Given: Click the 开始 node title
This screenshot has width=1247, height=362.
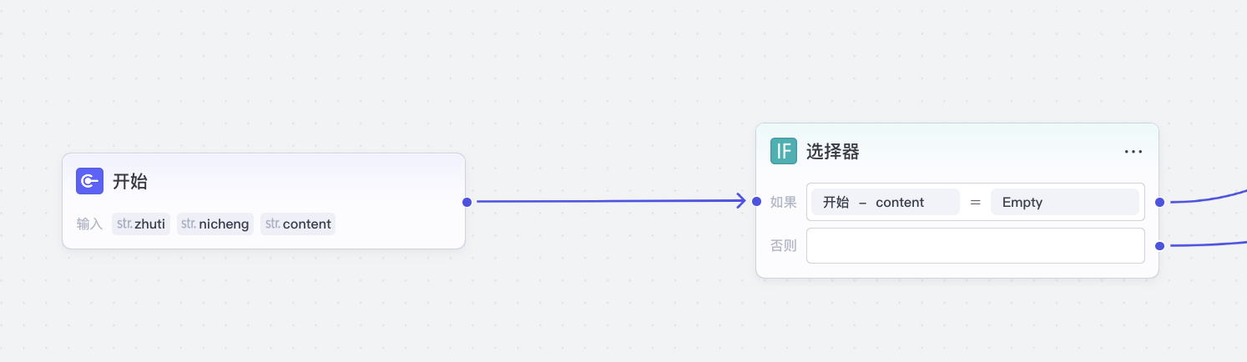Looking at the screenshot, I should [130, 181].
